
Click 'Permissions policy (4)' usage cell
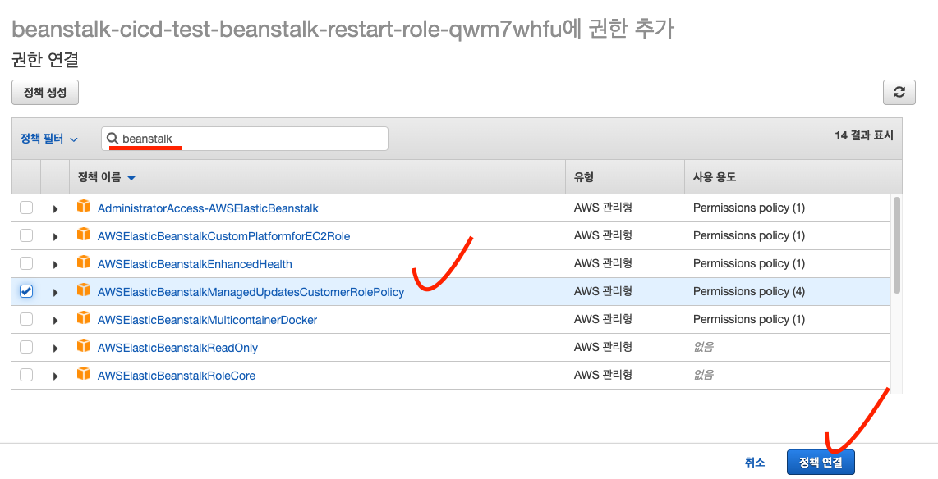pos(749,291)
